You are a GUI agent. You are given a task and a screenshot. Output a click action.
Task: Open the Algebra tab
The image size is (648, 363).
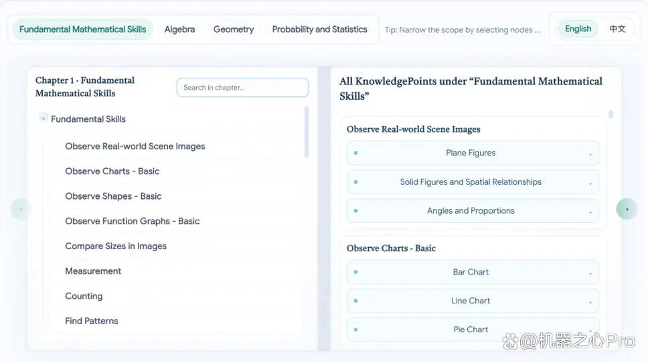pyautogui.click(x=179, y=29)
